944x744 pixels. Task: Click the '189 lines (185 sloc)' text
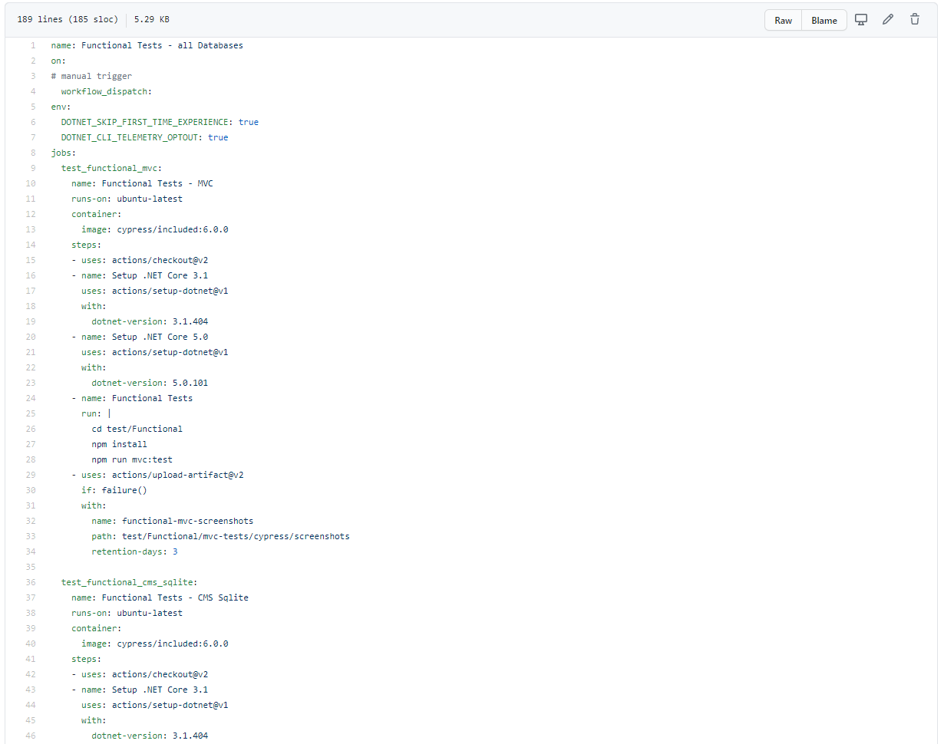point(68,20)
